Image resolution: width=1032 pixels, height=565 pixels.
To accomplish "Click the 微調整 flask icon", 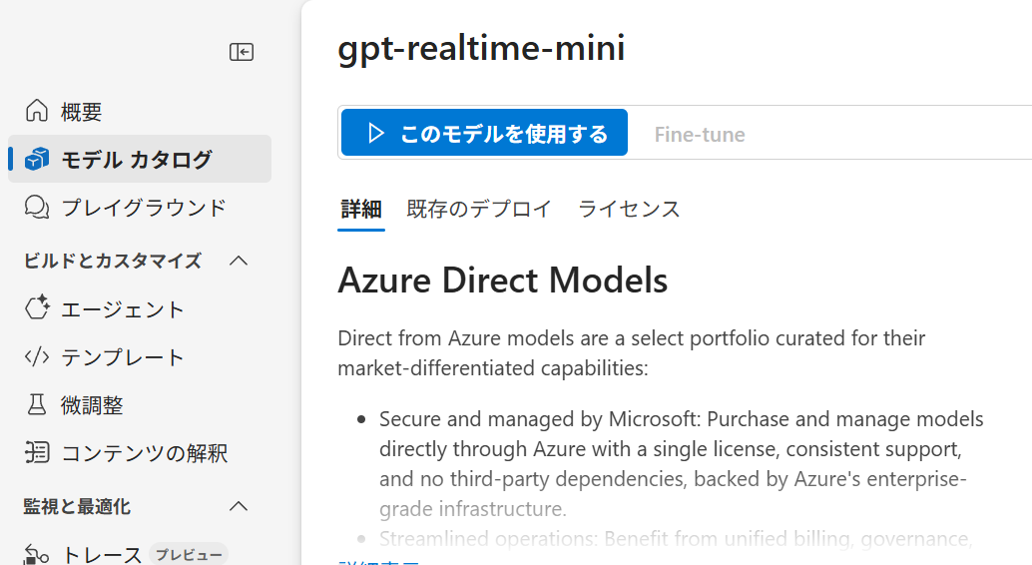I will point(37,404).
